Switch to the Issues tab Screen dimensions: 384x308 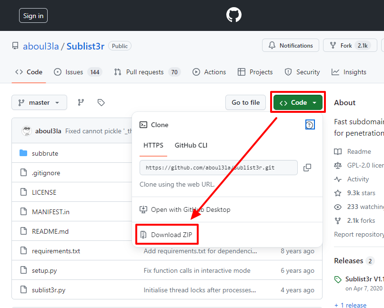click(78, 72)
